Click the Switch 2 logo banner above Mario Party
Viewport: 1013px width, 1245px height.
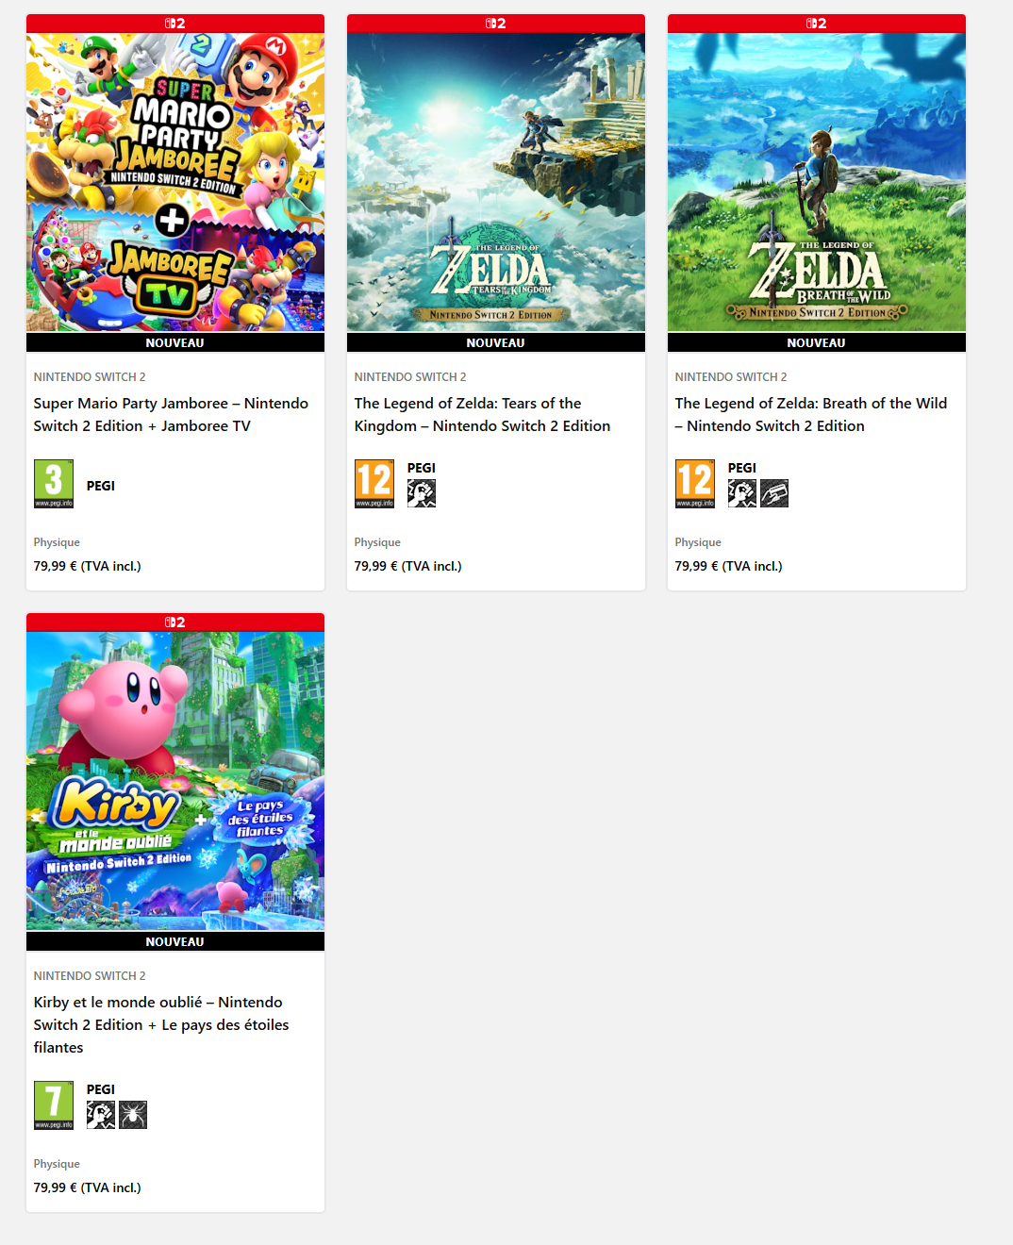[175, 24]
